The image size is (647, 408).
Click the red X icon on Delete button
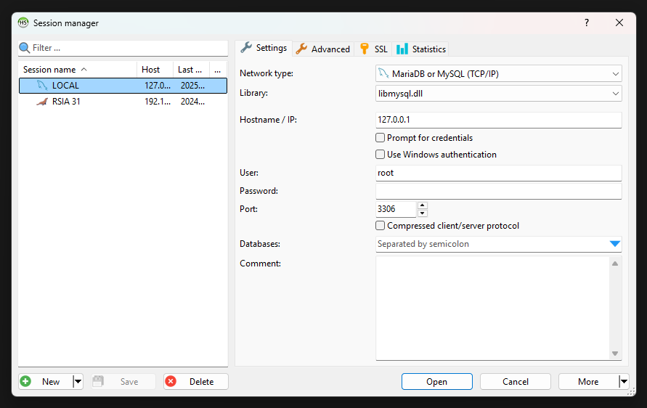point(171,381)
